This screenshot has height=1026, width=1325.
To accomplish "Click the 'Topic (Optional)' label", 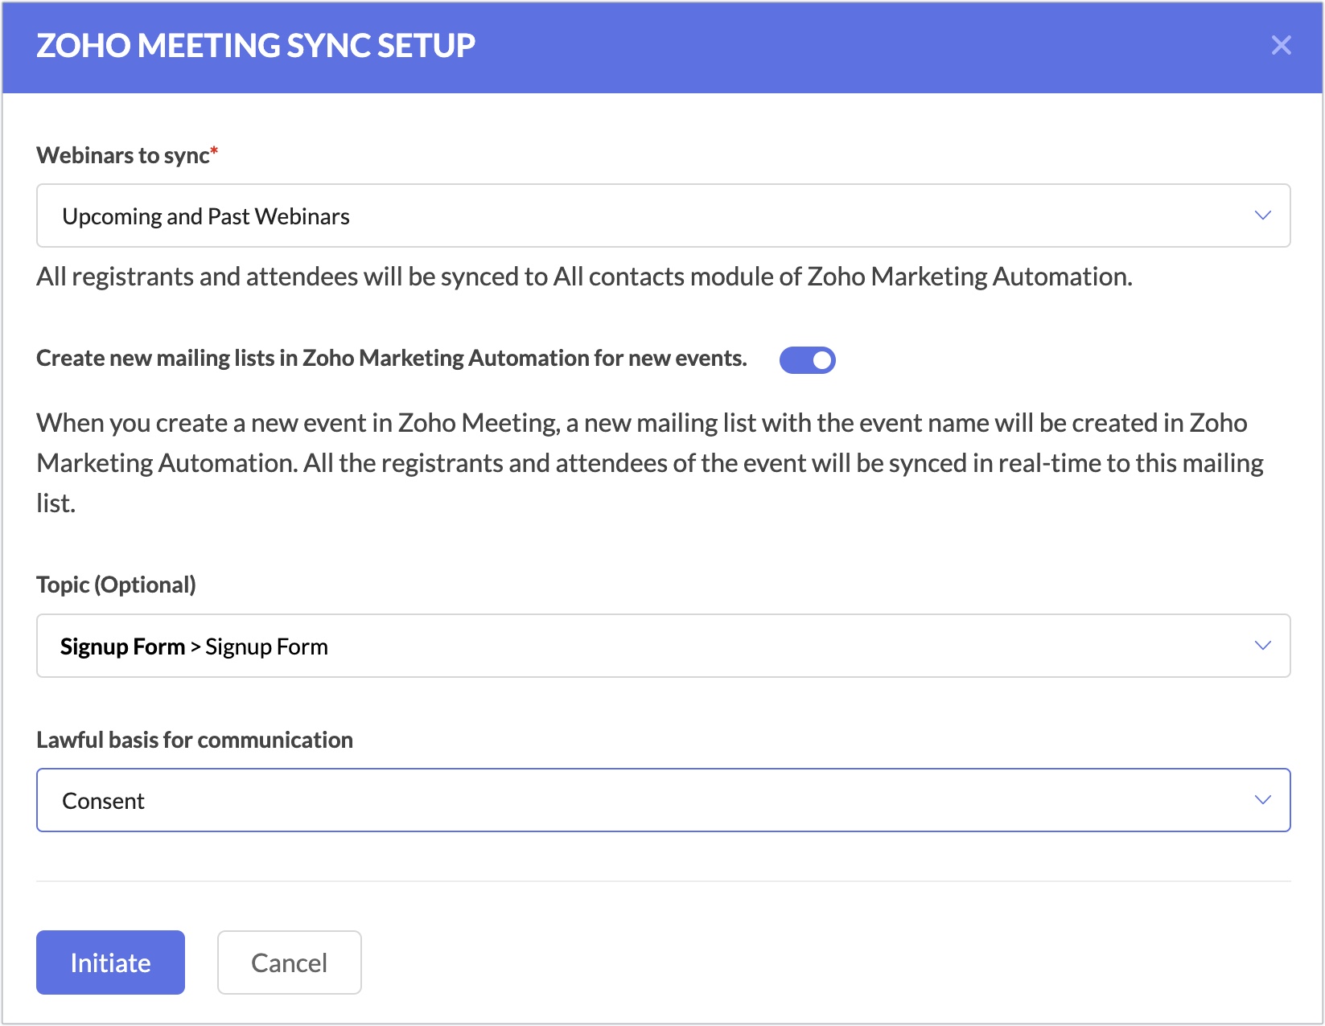I will [116, 585].
